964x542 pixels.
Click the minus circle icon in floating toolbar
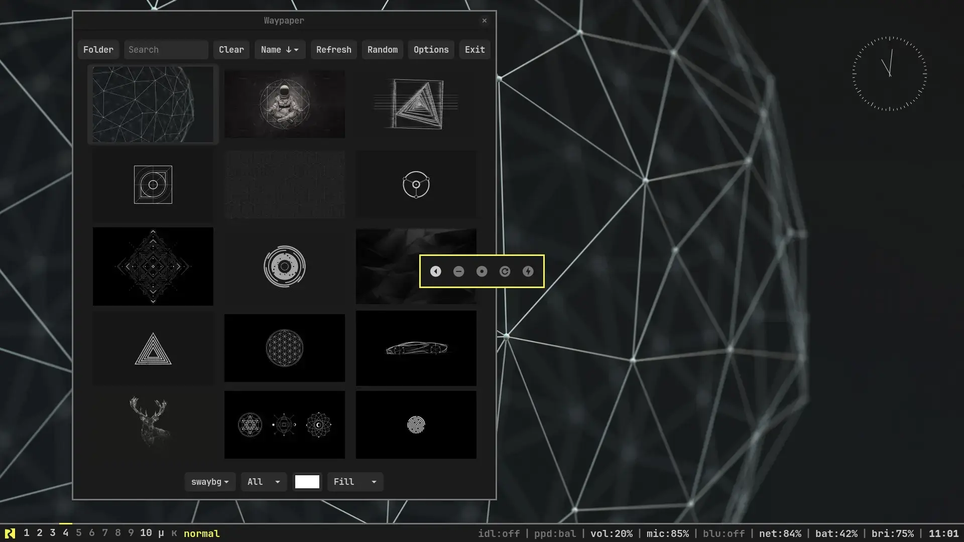[458, 272]
